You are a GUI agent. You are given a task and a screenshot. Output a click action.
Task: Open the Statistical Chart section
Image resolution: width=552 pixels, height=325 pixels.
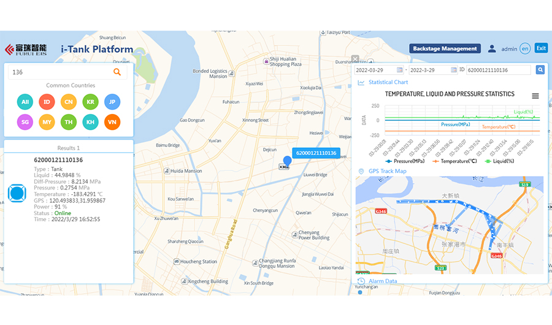pyautogui.click(x=388, y=82)
